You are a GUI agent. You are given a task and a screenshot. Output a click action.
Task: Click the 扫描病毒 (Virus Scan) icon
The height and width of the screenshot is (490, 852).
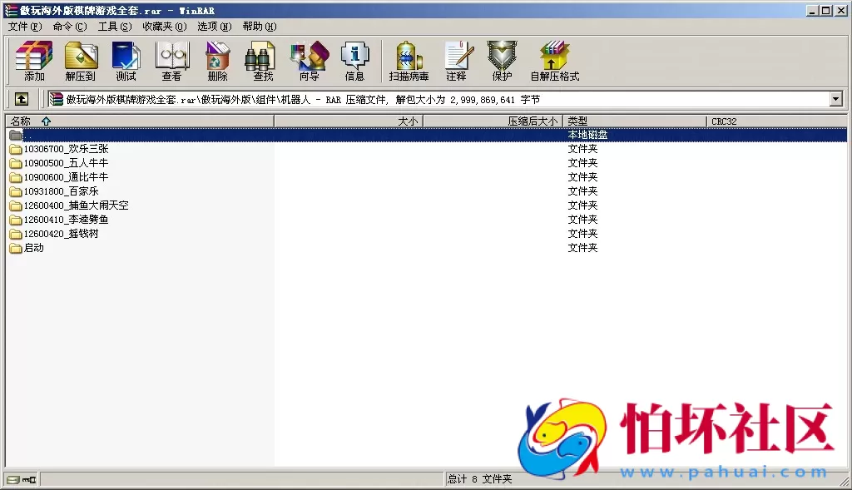tap(407, 60)
